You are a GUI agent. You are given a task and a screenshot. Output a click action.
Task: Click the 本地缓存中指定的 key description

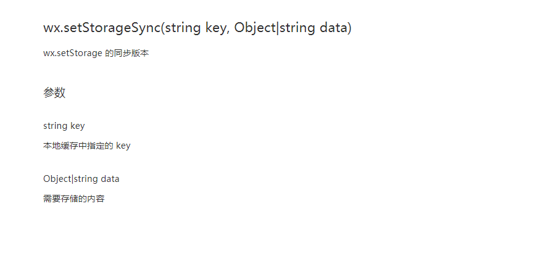(86, 146)
